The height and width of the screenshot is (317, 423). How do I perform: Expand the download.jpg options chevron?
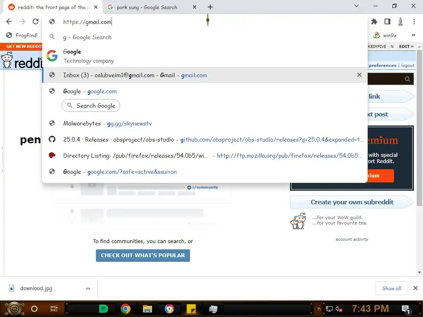coord(88,289)
